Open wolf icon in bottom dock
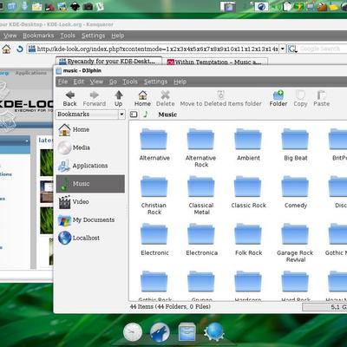 tap(160, 331)
